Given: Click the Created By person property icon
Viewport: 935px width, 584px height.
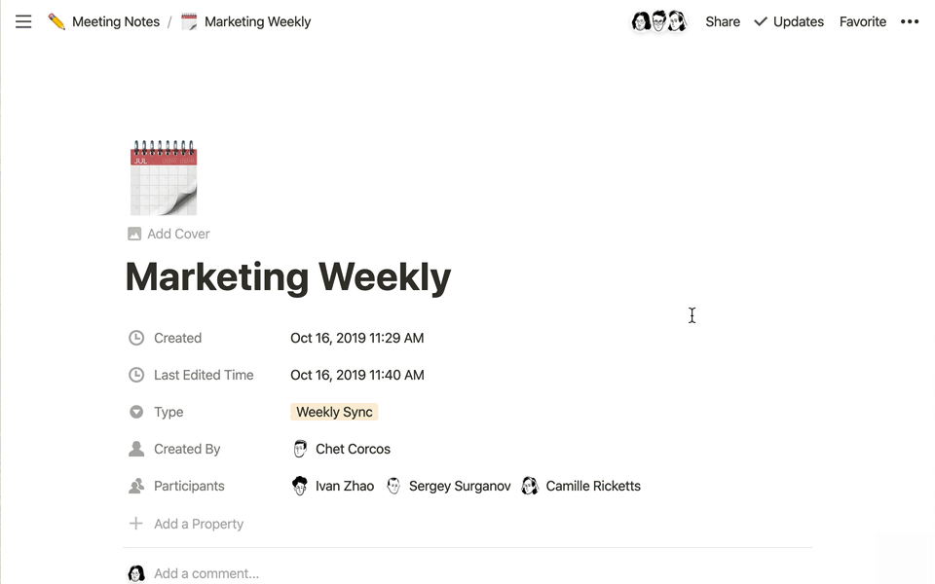Looking at the screenshot, I should click(136, 449).
